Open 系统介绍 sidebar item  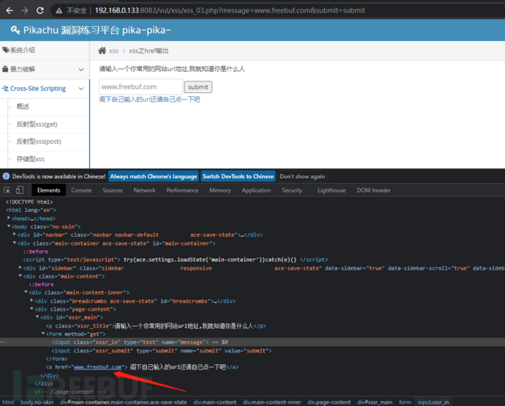(x=45, y=50)
